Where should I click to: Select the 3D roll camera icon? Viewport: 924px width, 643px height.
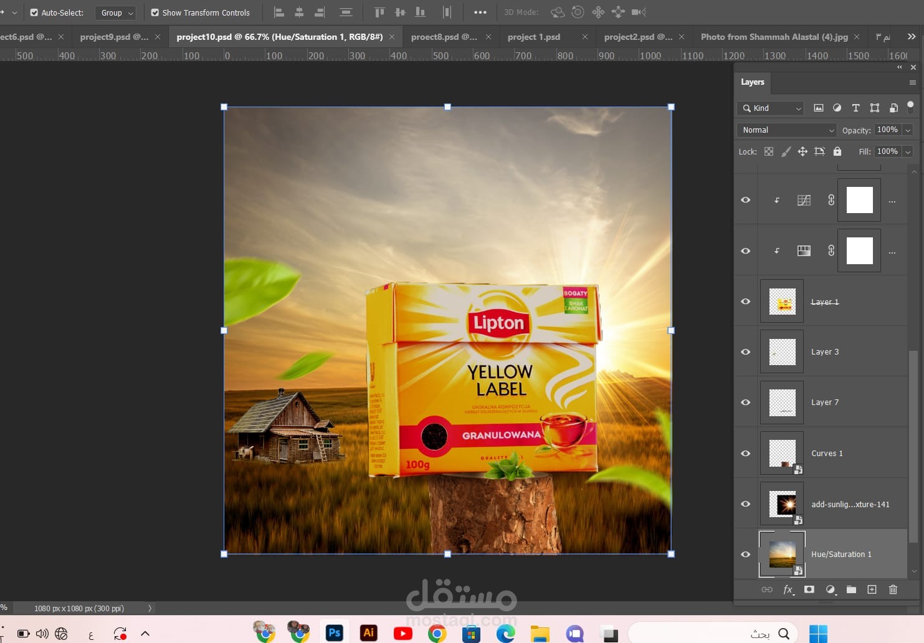(578, 12)
